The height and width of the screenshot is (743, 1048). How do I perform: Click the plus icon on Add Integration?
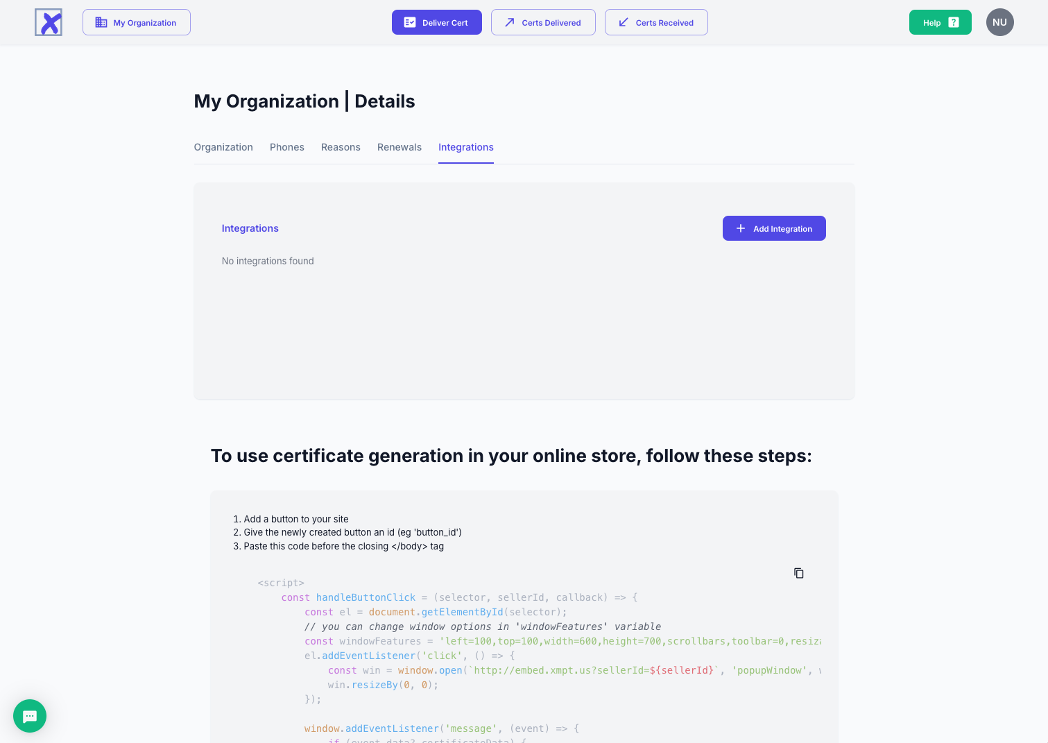click(x=741, y=228)
